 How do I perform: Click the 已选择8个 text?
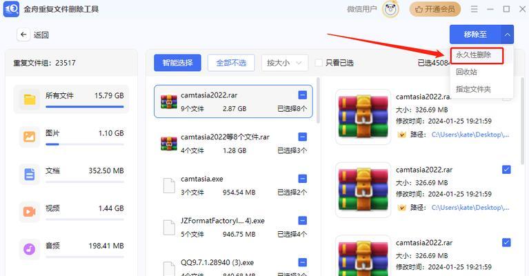coord(292,108)
